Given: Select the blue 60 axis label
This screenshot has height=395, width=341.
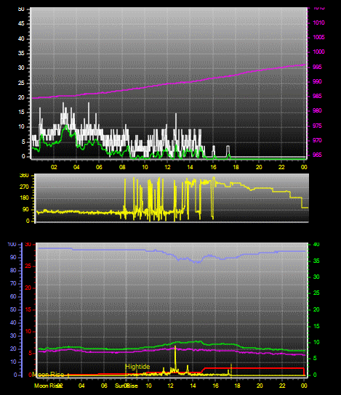Looking at the screenshot, I should pos(13,296).
